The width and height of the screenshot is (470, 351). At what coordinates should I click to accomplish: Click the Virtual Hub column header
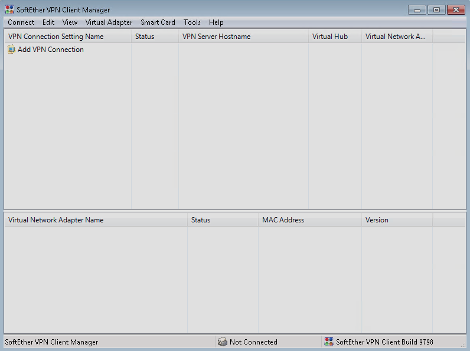click(330, 37)
